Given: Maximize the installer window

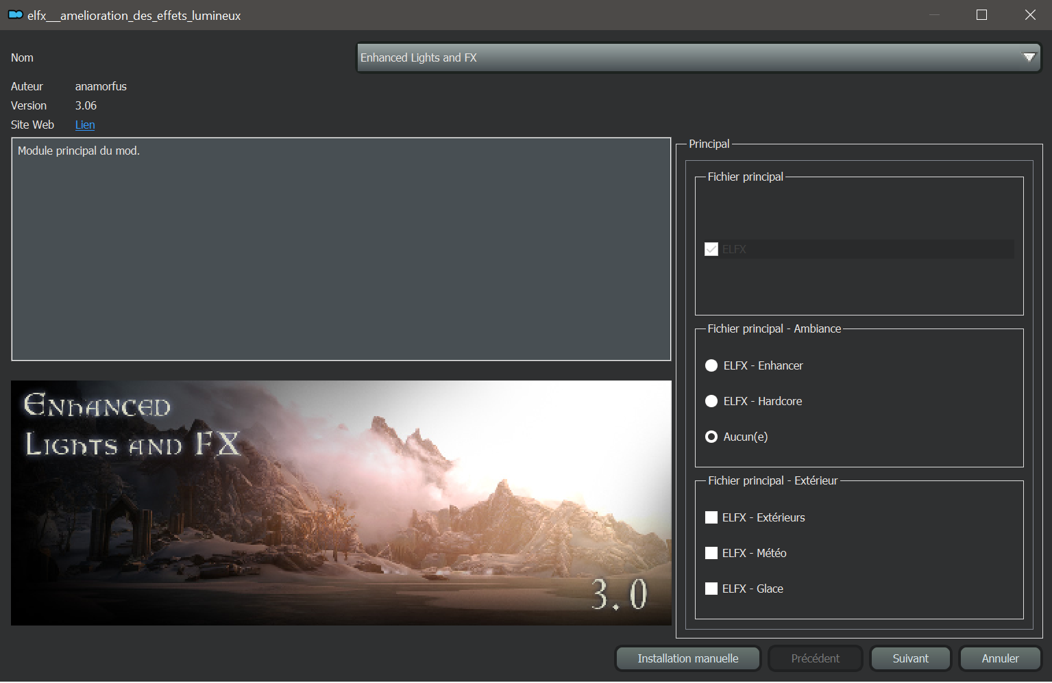Looking at the screenshot, I should (981, 14).
